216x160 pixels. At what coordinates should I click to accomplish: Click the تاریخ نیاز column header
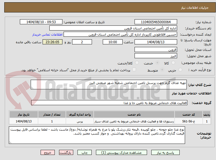click(24, 114)
